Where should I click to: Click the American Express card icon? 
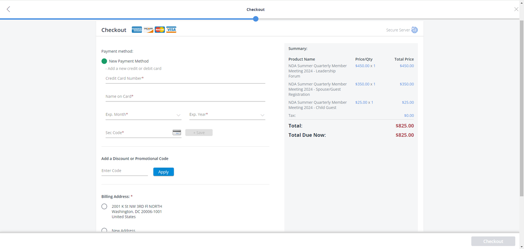pos(137,30)
